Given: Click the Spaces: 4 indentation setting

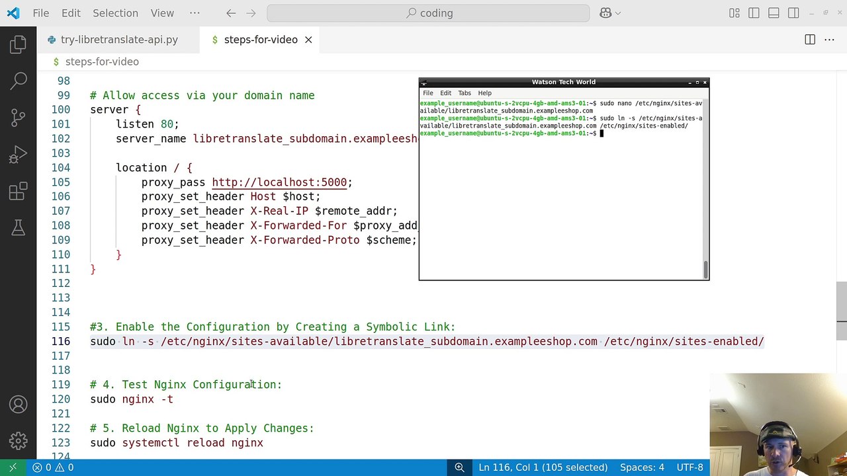Looking at the screenshot, I should (641, 467).
